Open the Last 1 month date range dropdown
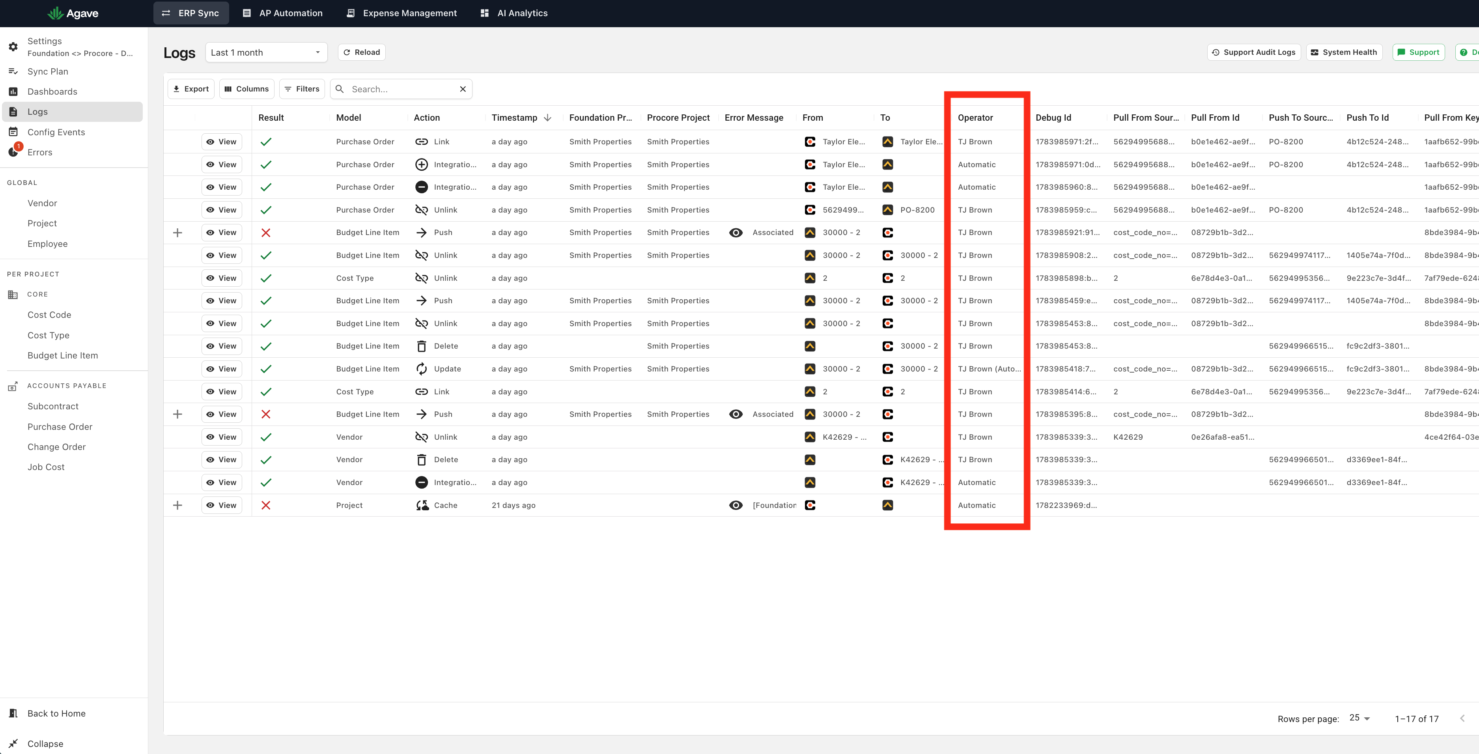Image resolution: width=1479 pixels, height=754 pixels. point(266,52)
